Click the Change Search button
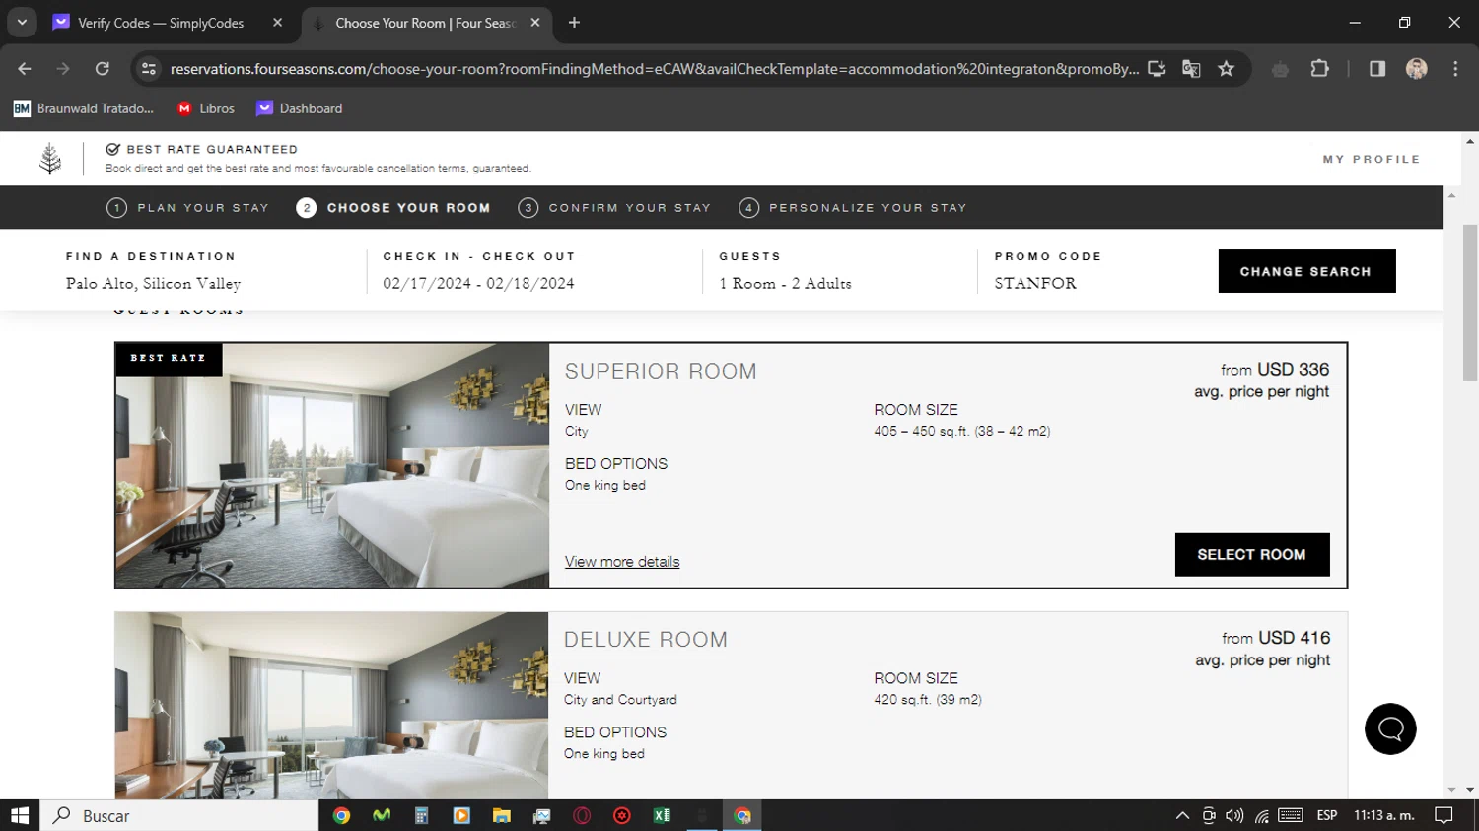Viewport: 1479px width, 831px height. pos(1306,271)
